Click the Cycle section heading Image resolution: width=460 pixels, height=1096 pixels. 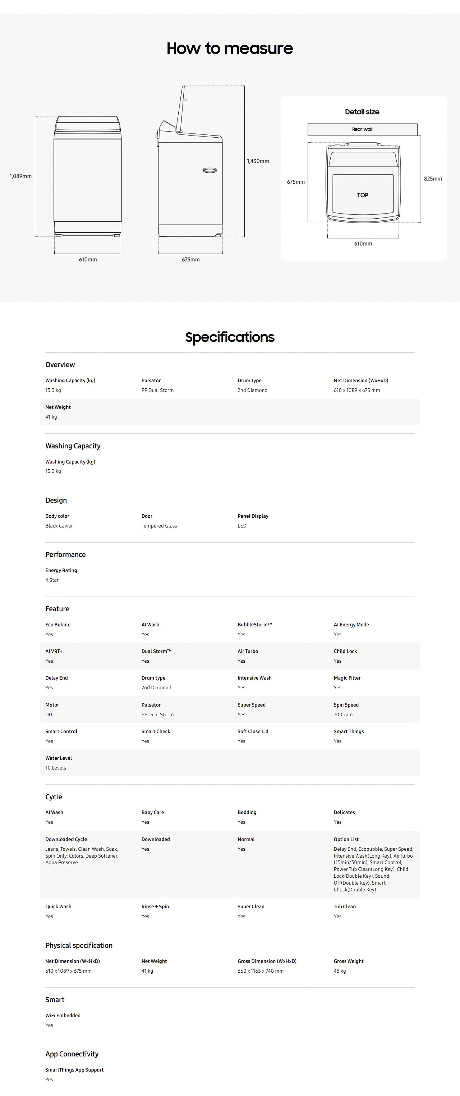click(x=54, y=797)
